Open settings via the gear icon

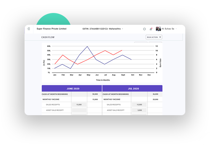[x=144, y=29]
